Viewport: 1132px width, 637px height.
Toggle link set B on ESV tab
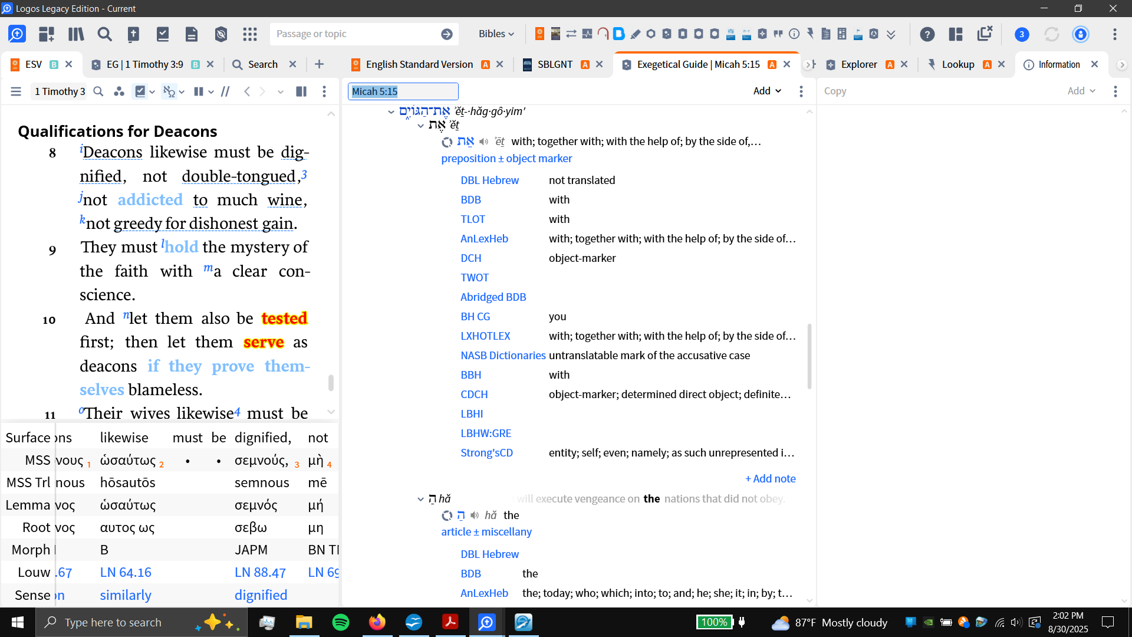point(54,65)
